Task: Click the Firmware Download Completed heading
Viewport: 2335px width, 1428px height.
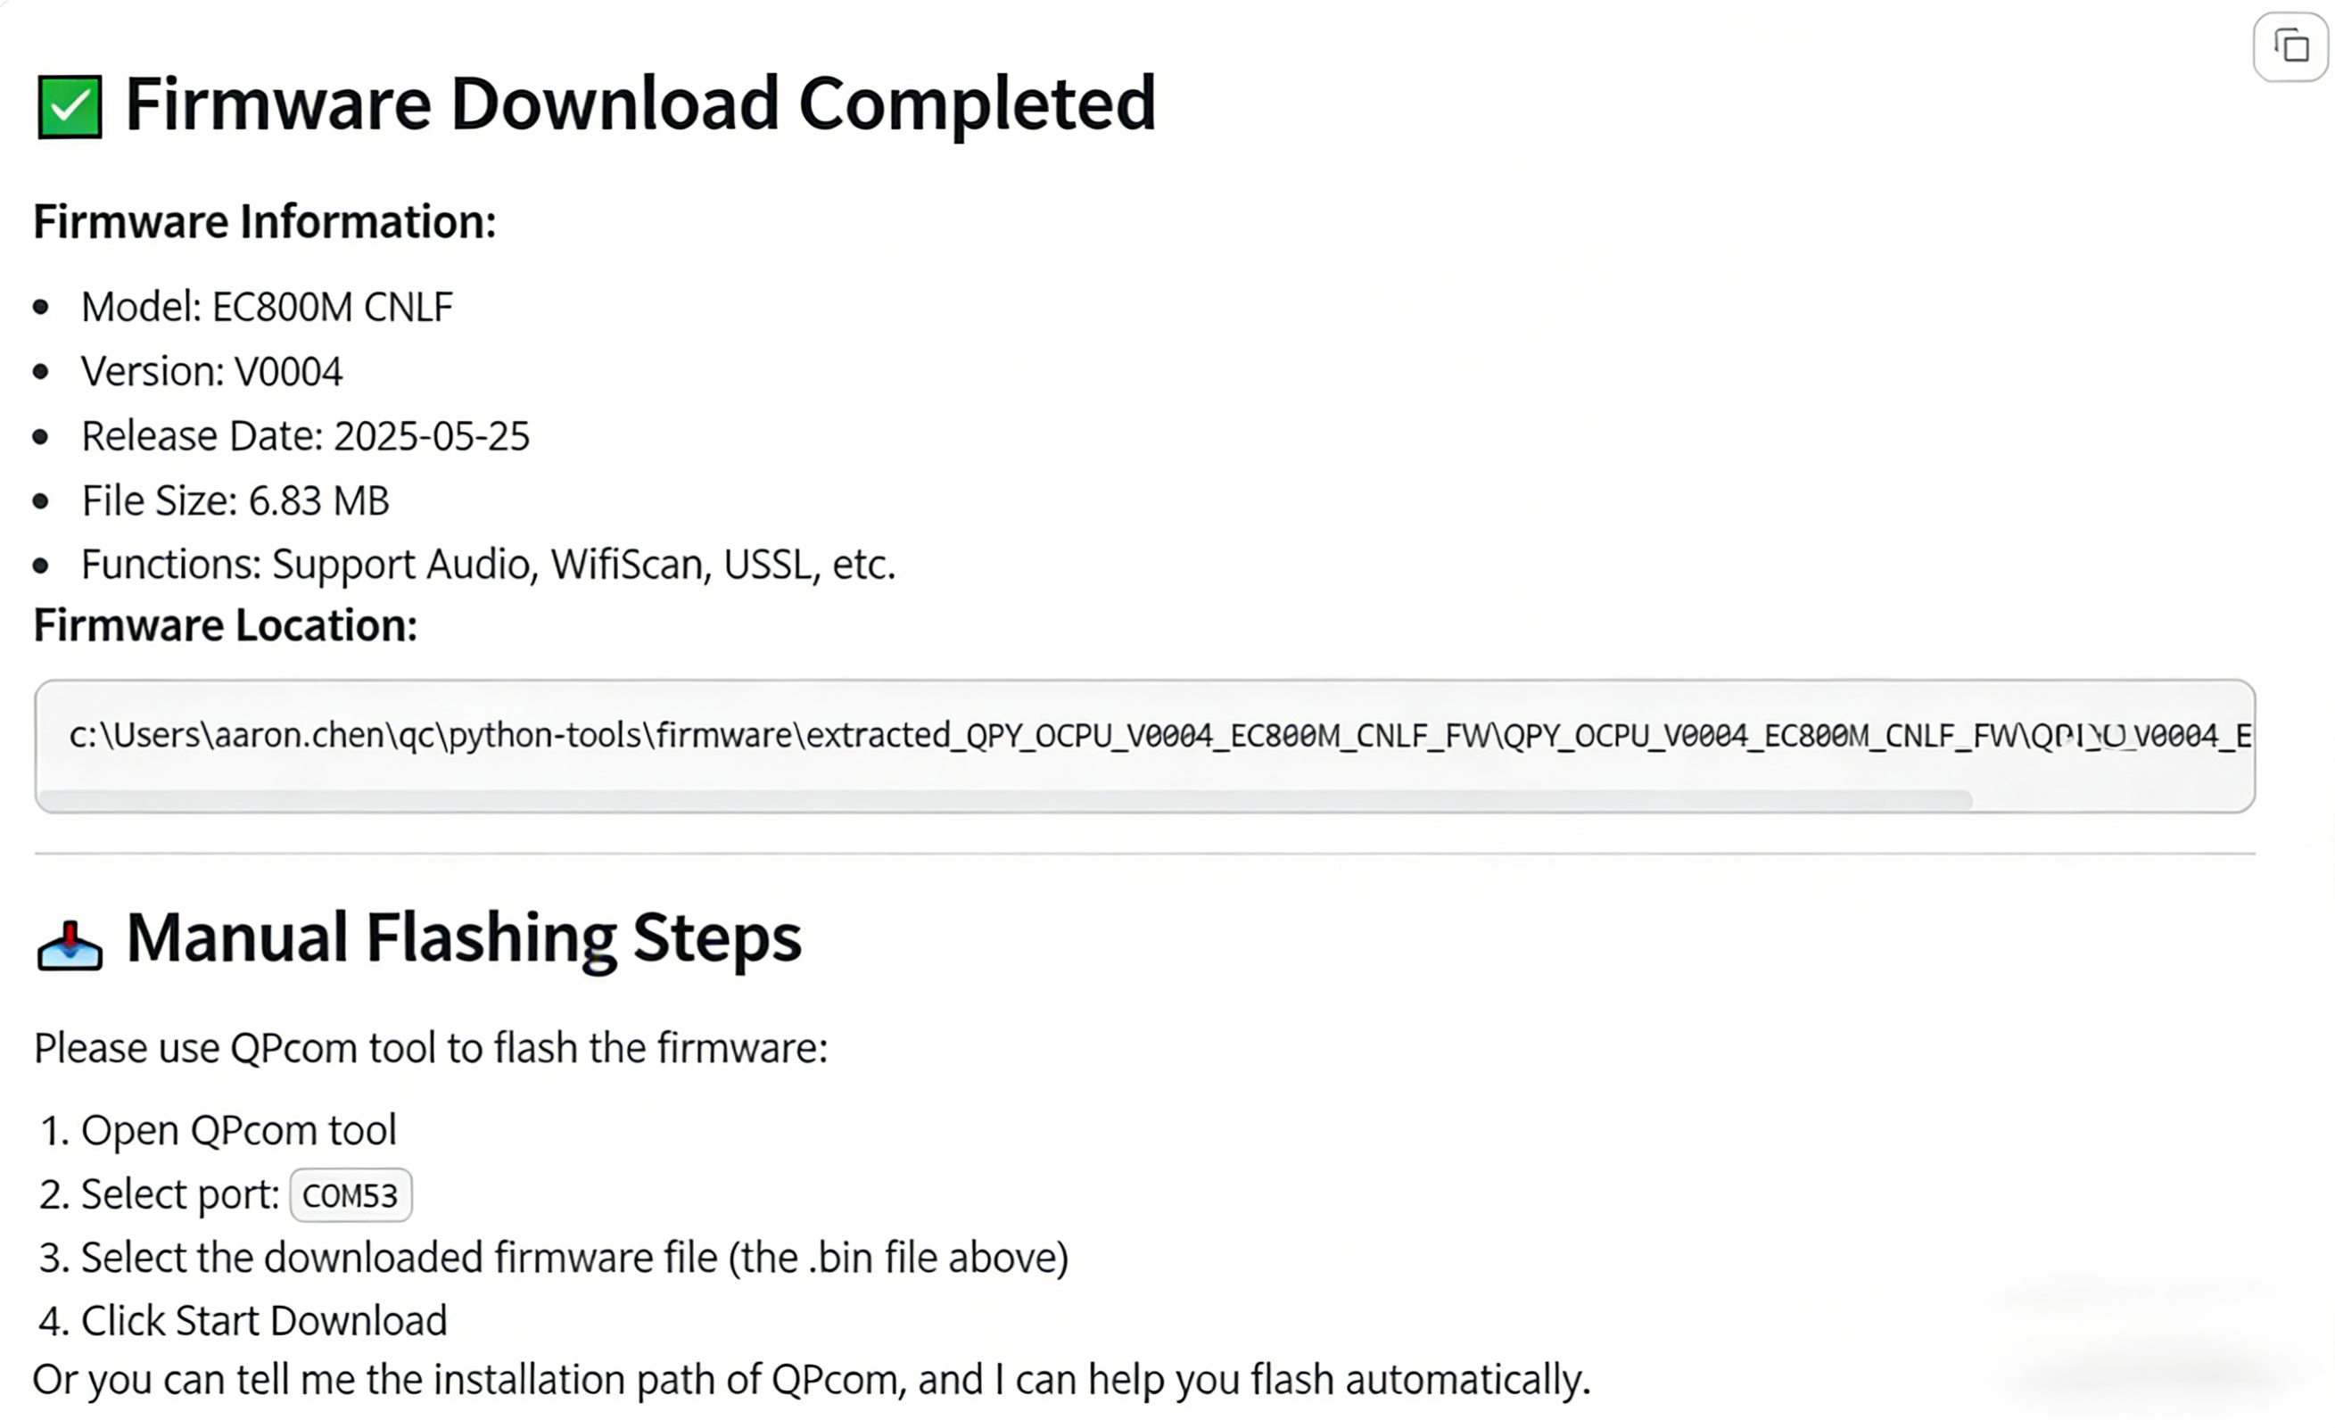Action: click(639, 103)
